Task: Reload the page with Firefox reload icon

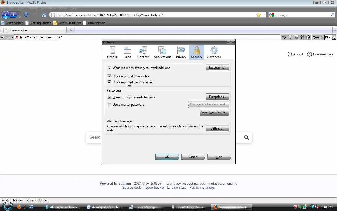Action: click(x=26, y=15)
